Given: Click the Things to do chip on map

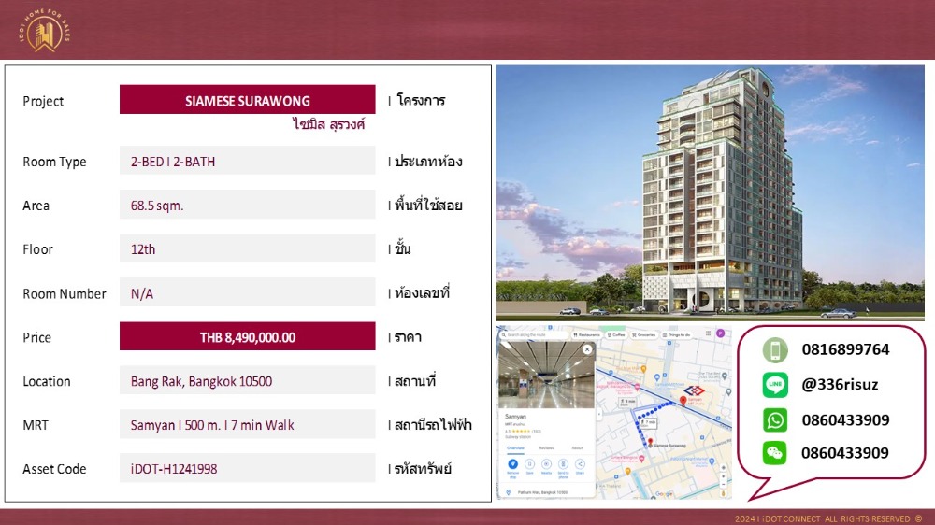Looking at the screenshot, I should click(x=677, y=335).
